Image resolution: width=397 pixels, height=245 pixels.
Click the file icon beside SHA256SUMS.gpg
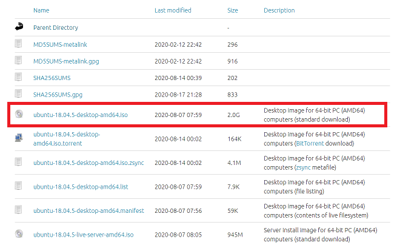point(18,93)
